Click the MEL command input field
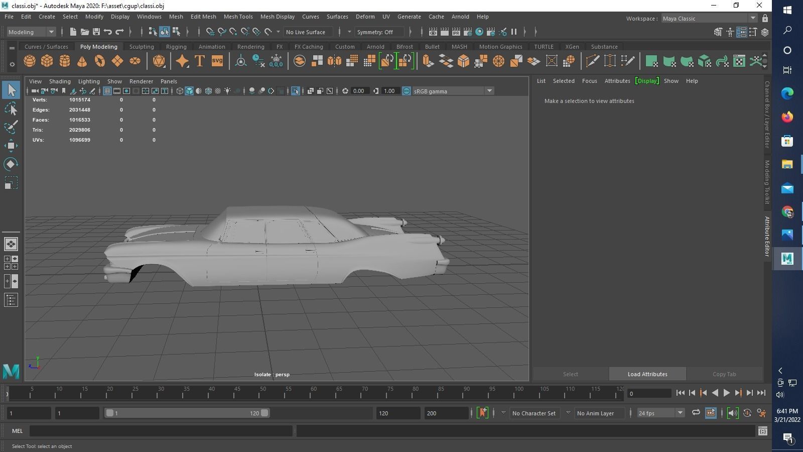Viewport: 803px width, 452px height. [x=161, y=431]
